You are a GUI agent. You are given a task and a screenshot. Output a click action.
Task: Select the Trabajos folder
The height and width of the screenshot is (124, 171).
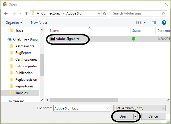coord(20,93)
